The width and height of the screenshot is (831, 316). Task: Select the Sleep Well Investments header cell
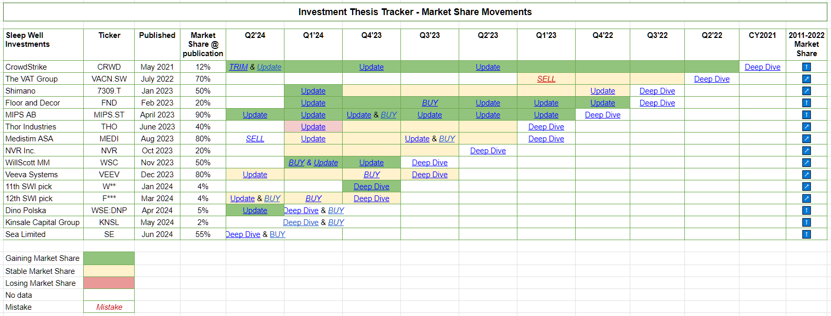point(43,45)
